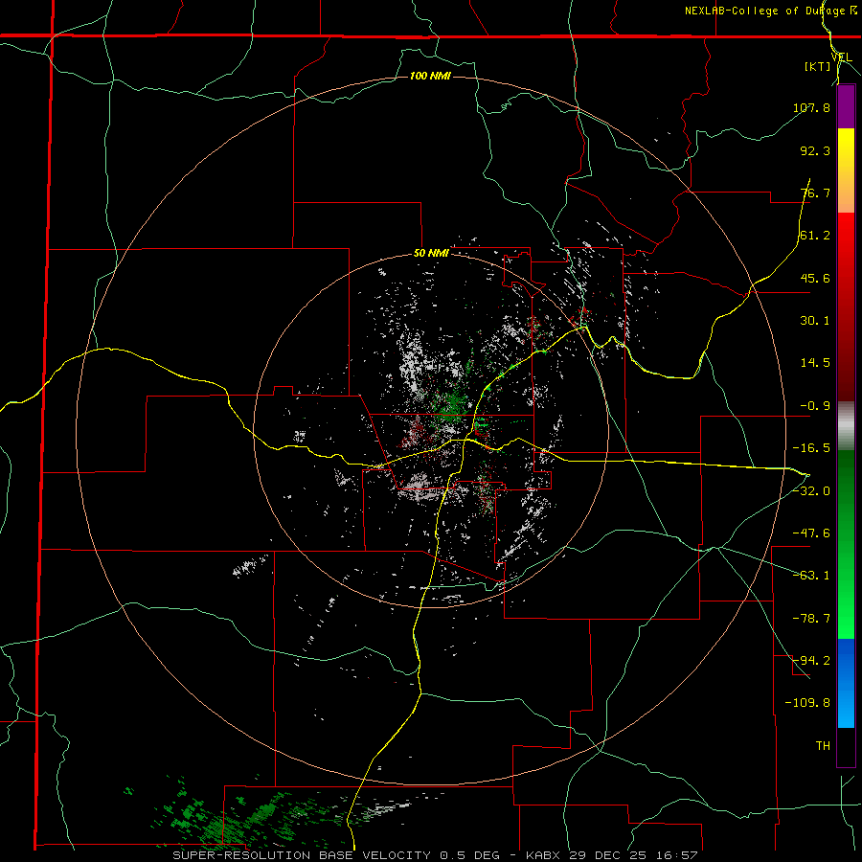Click the -63.1 scale value
Screen dimensions: 862x862
coord(811,576)
